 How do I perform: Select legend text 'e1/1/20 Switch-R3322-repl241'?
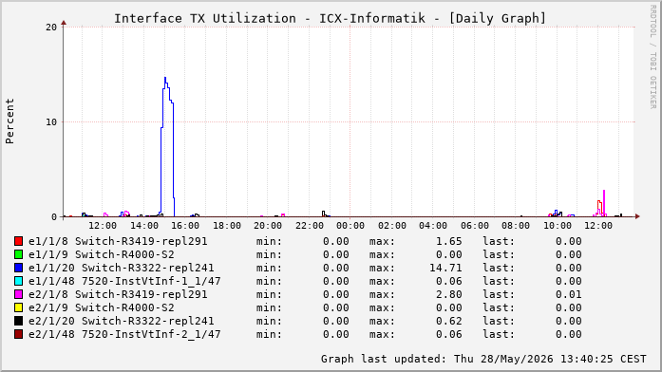(x=122, y=268)
